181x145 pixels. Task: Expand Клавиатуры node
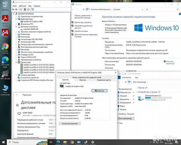pyautogui.click(x=16, y=34)
